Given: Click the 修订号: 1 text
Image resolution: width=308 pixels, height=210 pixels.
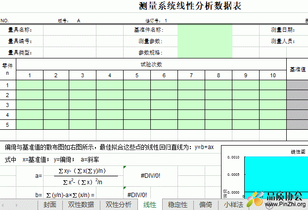Looking at the screenshot, I should coord(156,21).
